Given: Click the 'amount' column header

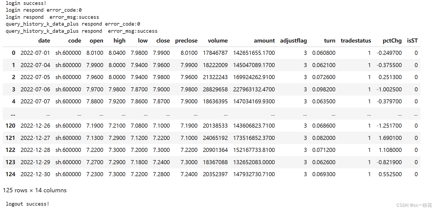Looking at the screenshot, I should (x=264, y=41).
